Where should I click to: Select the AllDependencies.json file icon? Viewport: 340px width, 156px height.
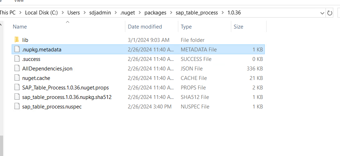tap(17, 68)
